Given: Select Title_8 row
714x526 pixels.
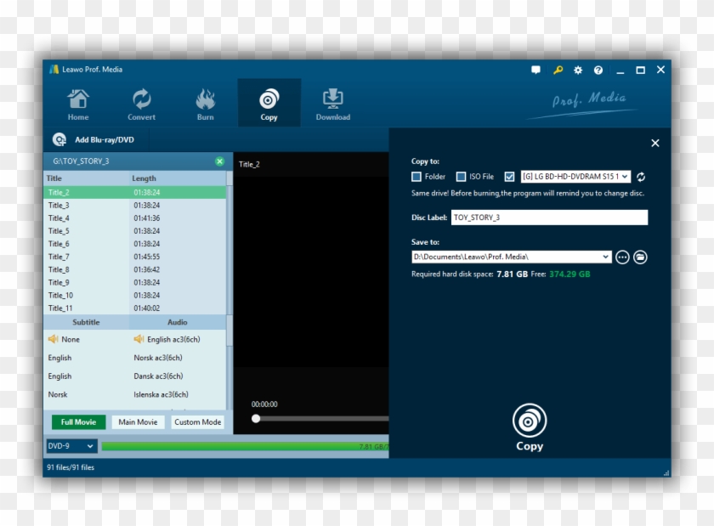Looking at the screenshot, I should (x=135, y=269).
